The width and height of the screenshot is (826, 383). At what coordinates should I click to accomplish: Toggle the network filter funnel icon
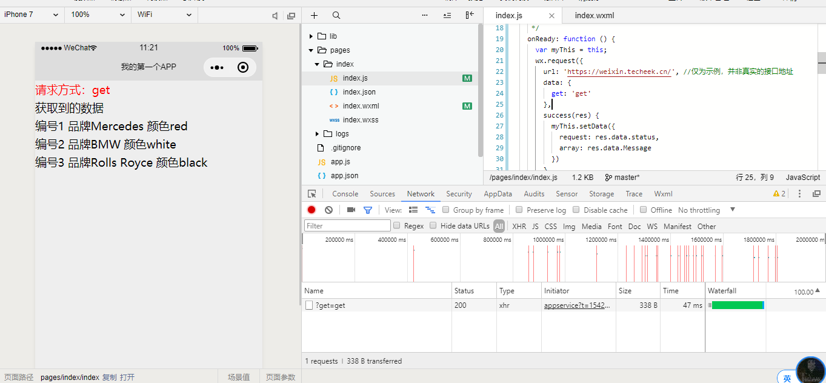pyautogui.click(x=367, y=210)
